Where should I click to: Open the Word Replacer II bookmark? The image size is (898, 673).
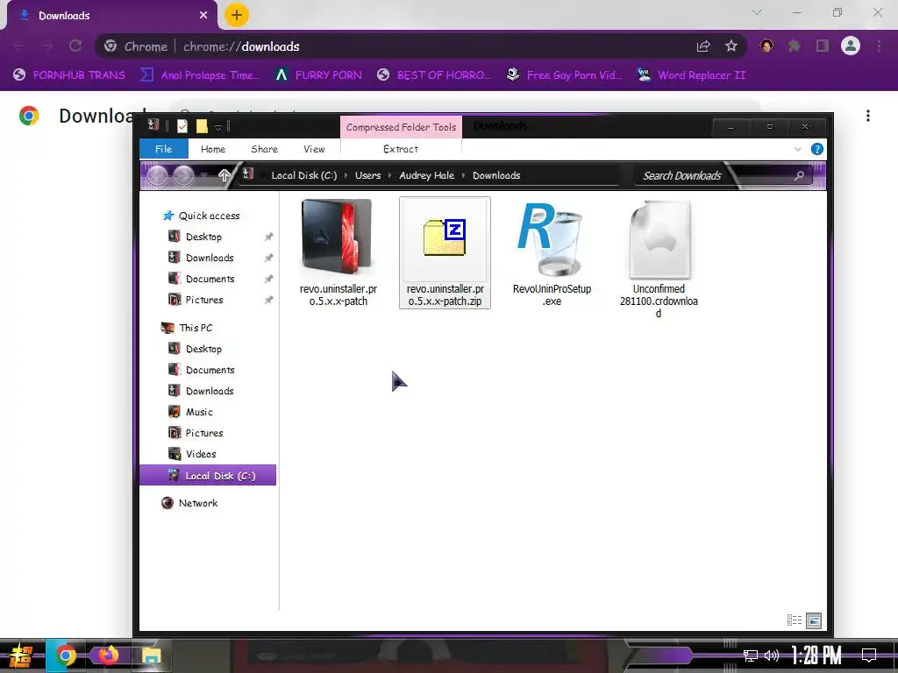tap(692, 75)
